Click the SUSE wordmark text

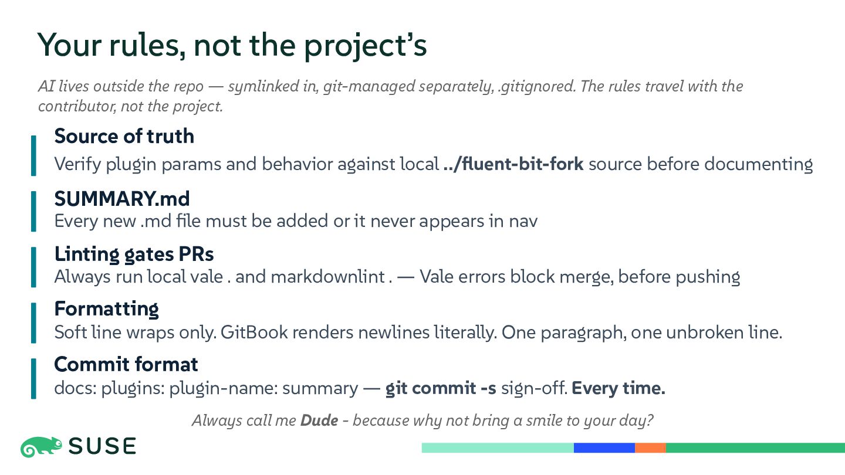pyautogui.click(x=102, y=447)
